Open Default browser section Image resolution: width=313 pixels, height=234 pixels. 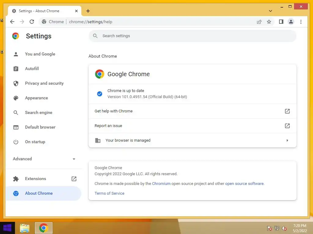click(x=43, y=127)
